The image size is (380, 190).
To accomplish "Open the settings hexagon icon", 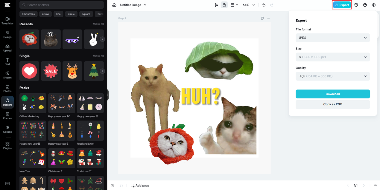I will (374, 5).
